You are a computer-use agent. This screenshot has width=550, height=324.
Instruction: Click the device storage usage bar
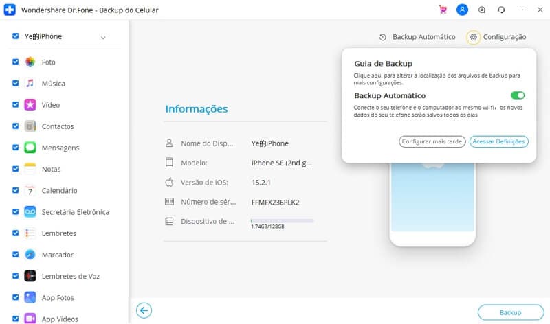282,220
